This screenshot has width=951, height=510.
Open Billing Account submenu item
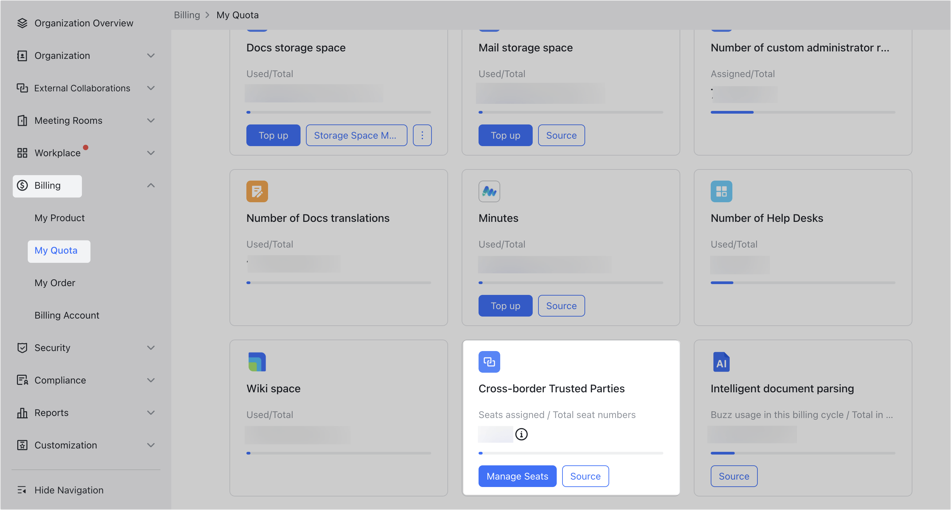(x=67, y=315)
